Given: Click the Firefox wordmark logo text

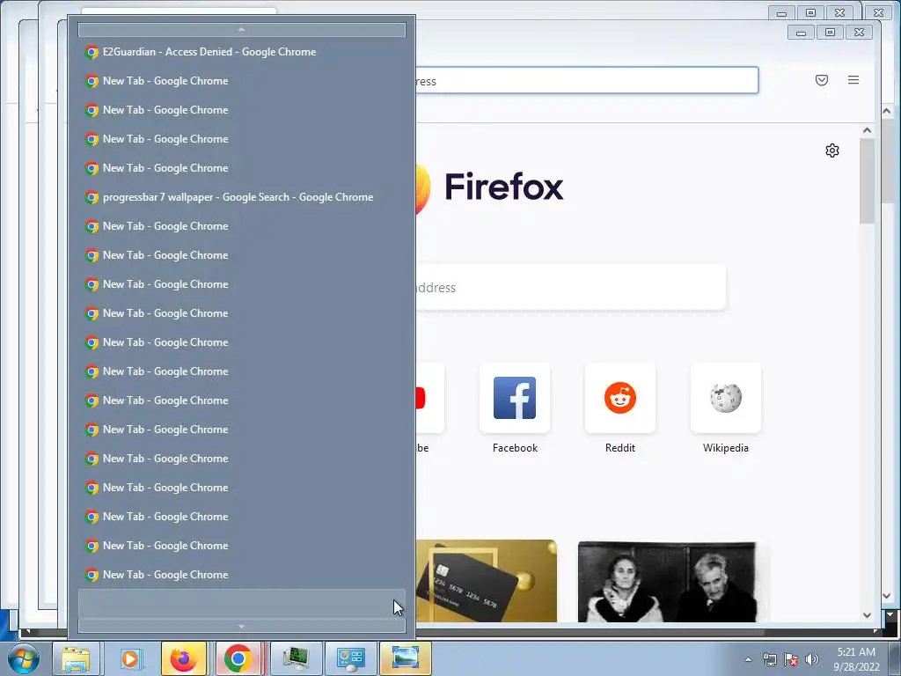Looking at the screenshot, I should point(504,187).
